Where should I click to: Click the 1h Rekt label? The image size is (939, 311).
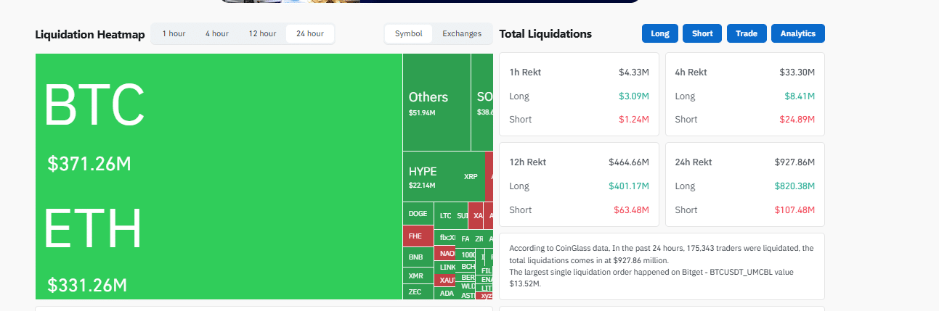pos(525,72)
